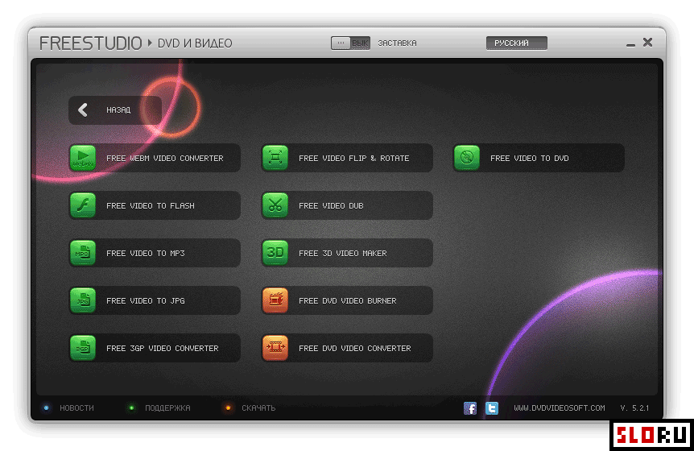
Task: Minimize the FreeStudio window
Action: 630,43
